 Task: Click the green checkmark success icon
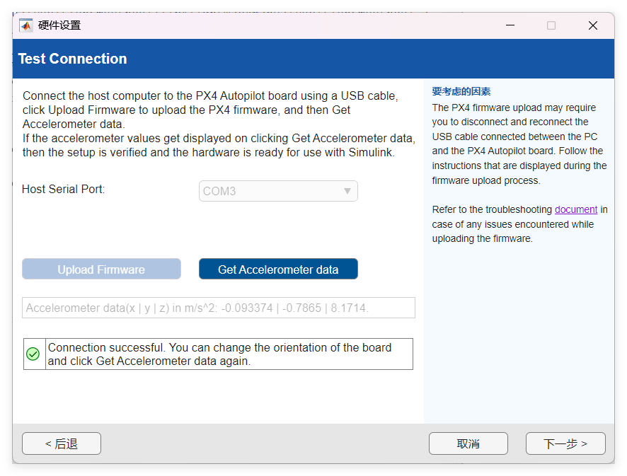click(x=33, y=354)
